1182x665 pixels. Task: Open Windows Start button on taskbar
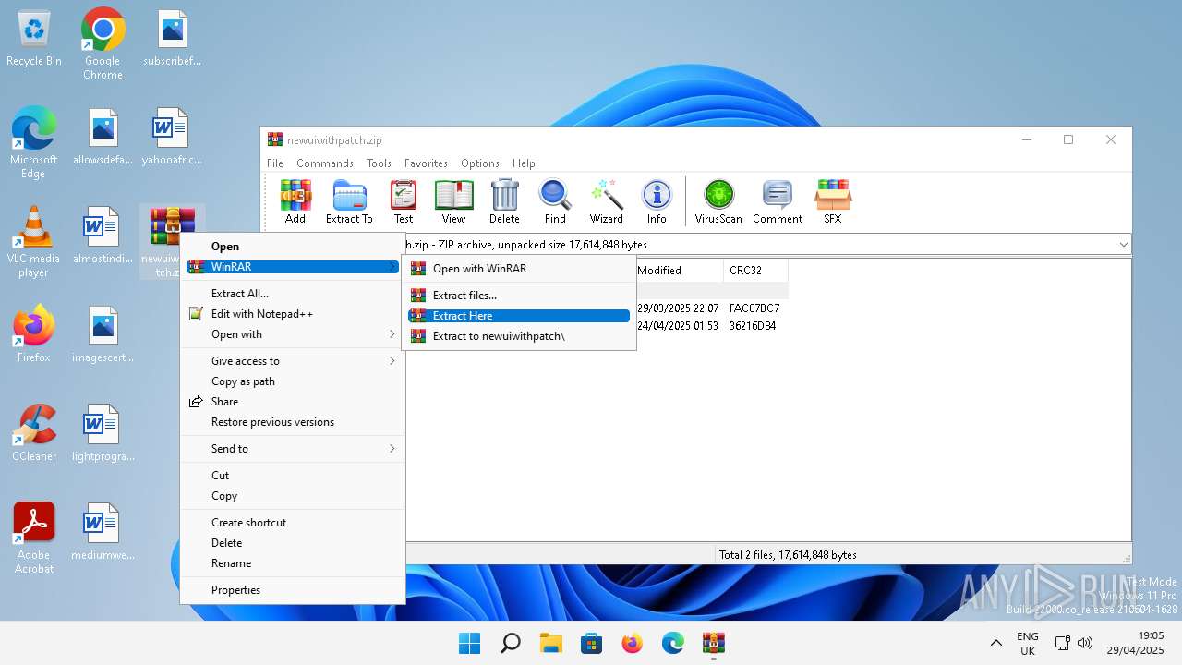click(470, 643)
